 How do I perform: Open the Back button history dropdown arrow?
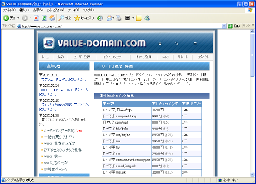click(x=18, y=18)
